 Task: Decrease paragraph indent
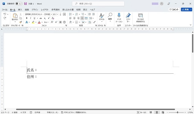point(90,14)
